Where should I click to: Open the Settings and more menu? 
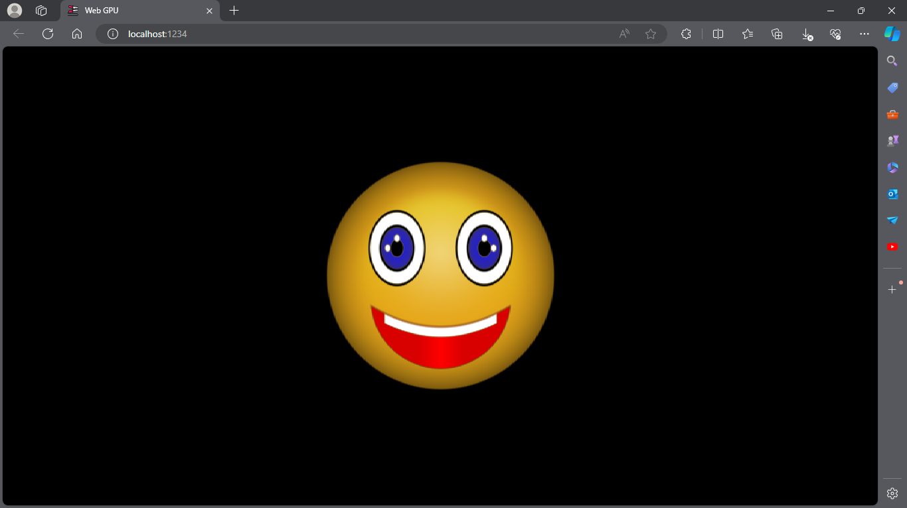point(864,34)
